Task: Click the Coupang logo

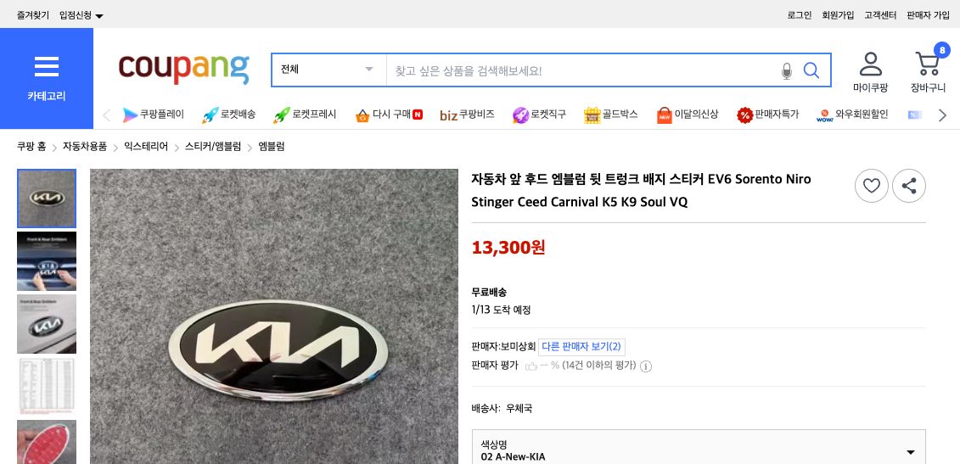Action: pos(183,70)
